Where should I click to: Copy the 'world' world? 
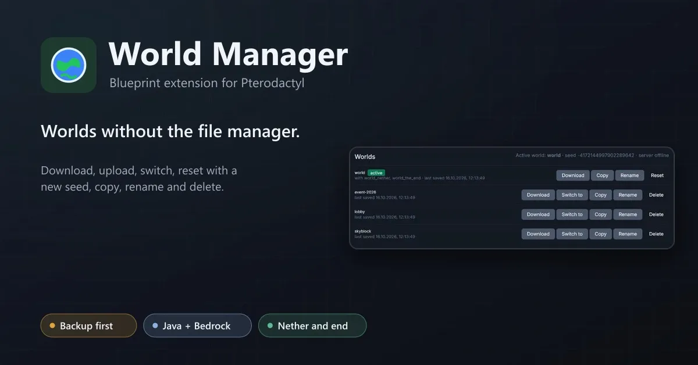click(603, 176)
